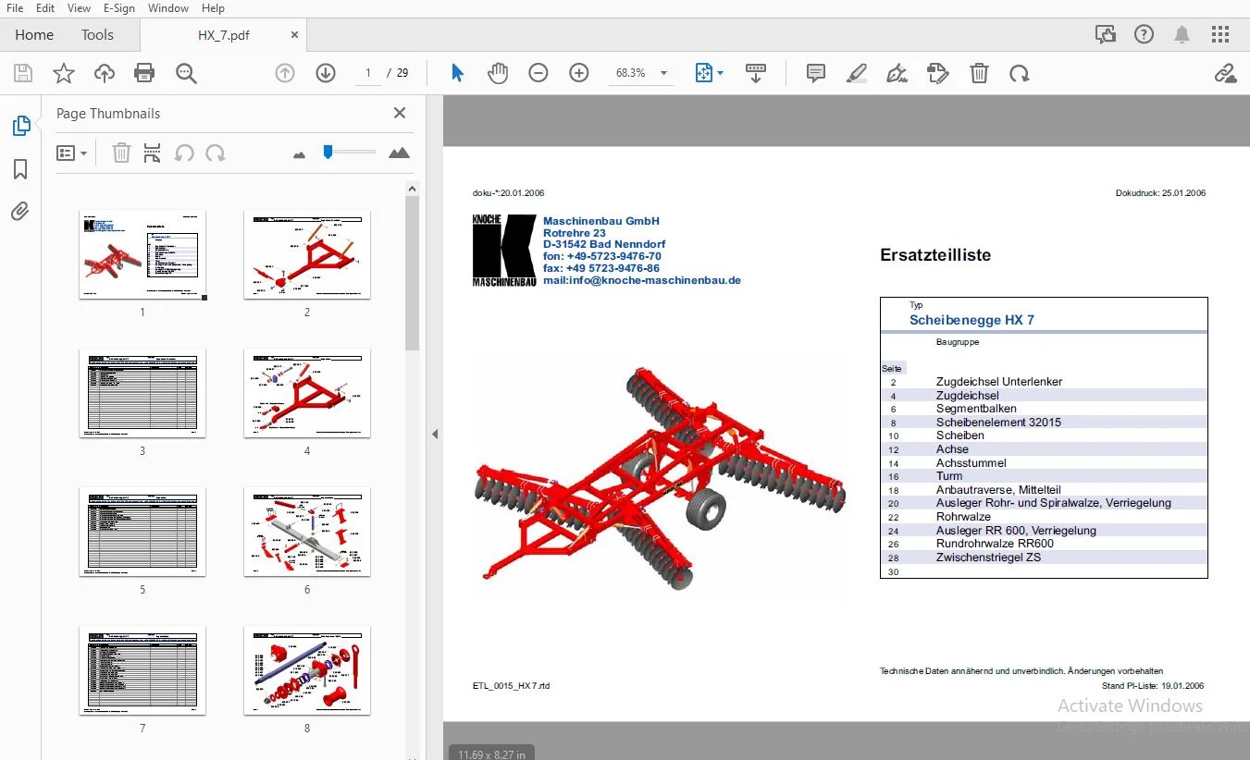This screenshot has height=760, width=1250.
Task: Click the share screen chat icon
Action: tap(1105, 35)
